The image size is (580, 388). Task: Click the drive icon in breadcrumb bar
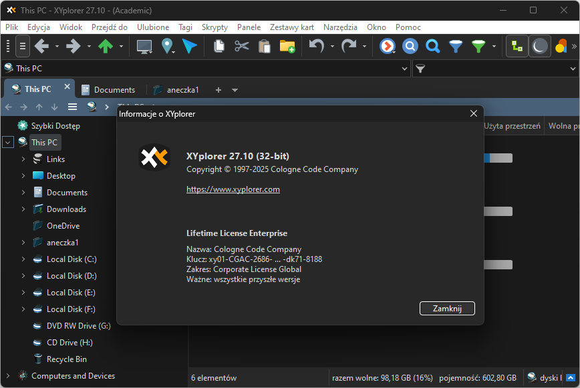(x=92, y=107)
